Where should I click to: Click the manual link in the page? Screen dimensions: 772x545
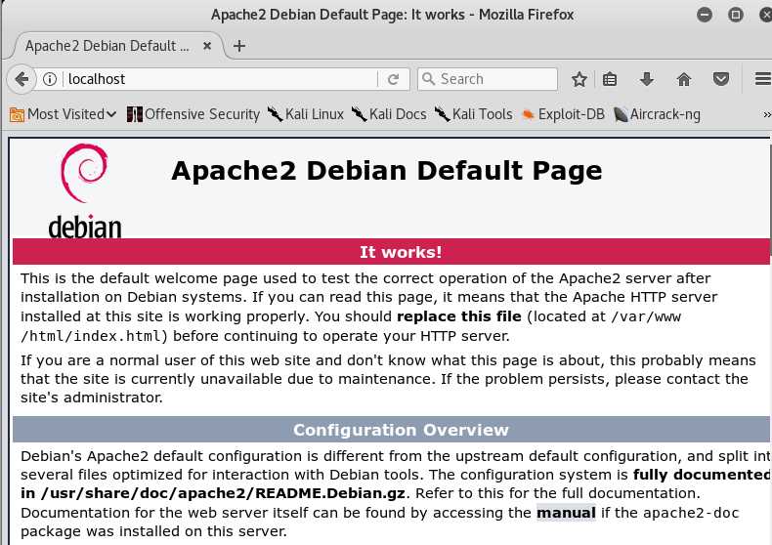565,513
